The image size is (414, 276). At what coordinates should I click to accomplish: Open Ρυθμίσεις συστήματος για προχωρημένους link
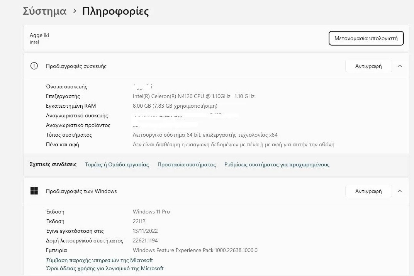pyautogui.click(x=277, y=164)
